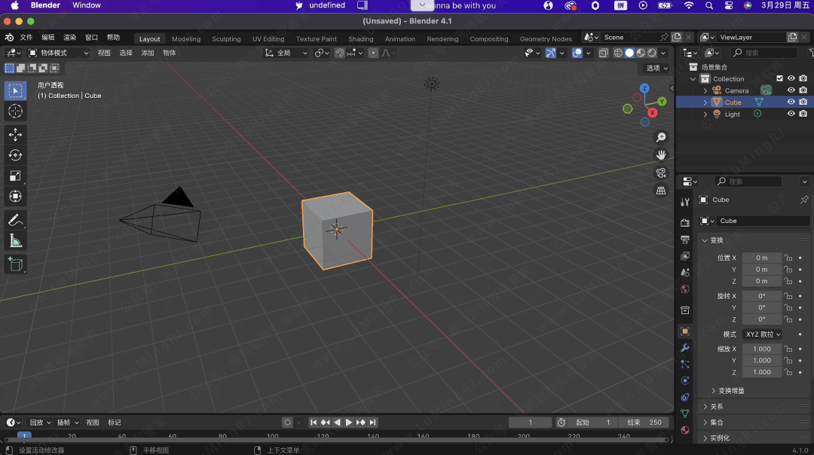Select the Measure tool

coord(15,240)
